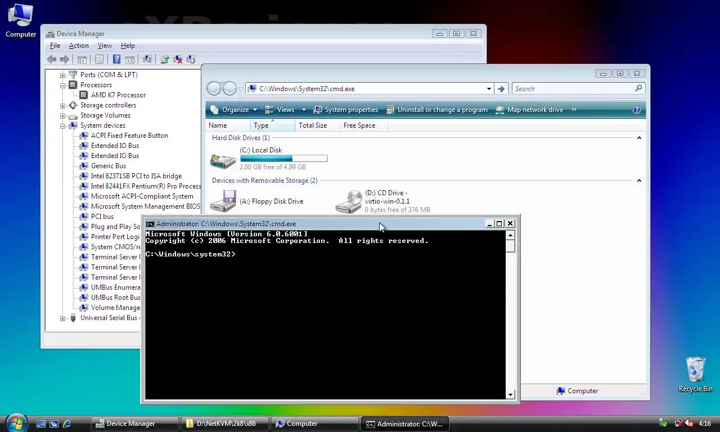The height and width of the screenshot is (432, 720).
Task: Open View menu in Device Manager
Action: coord(105,46)
